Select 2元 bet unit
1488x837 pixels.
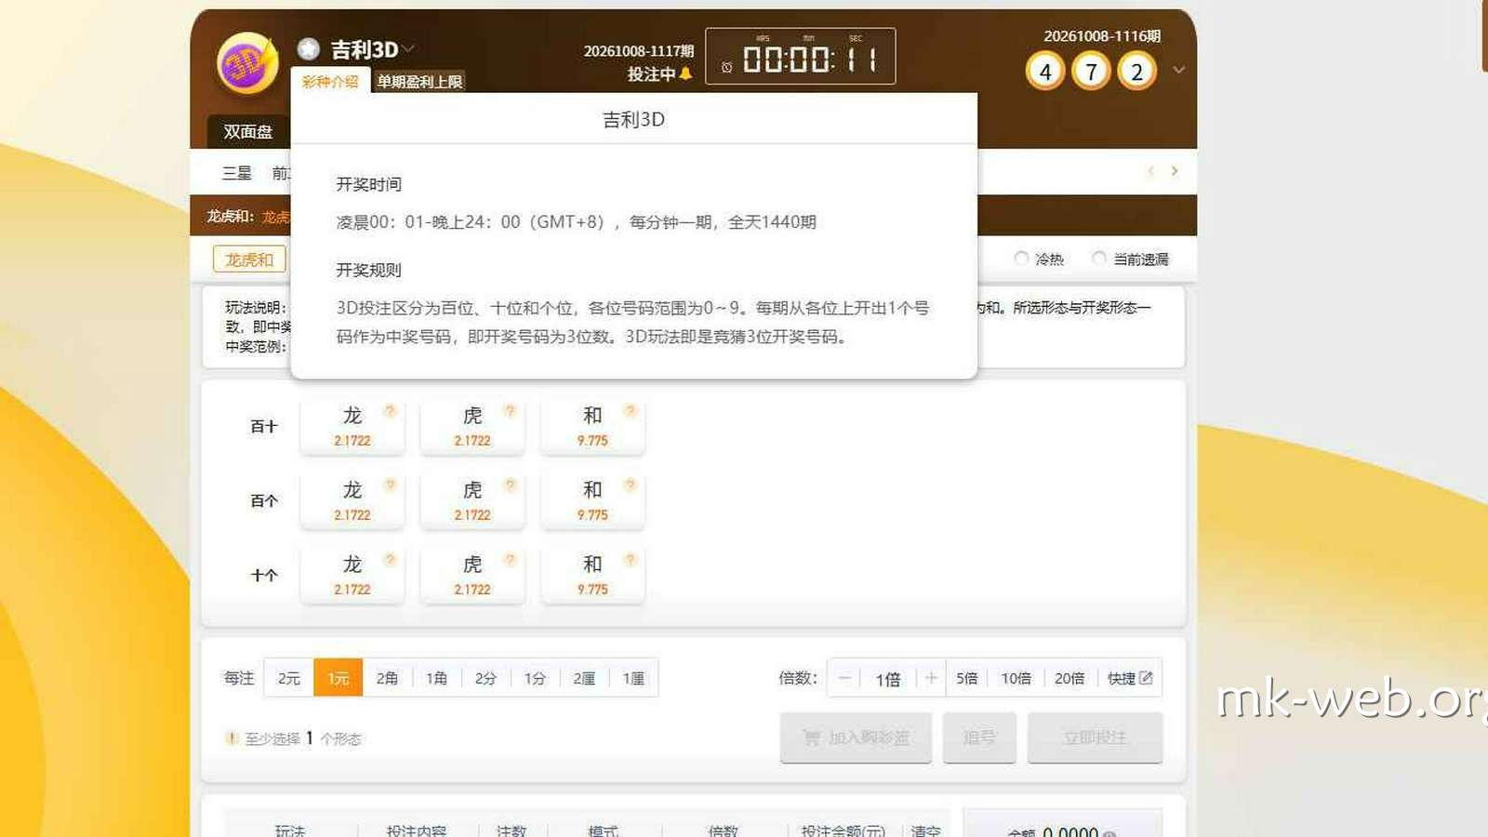(289, 678)
